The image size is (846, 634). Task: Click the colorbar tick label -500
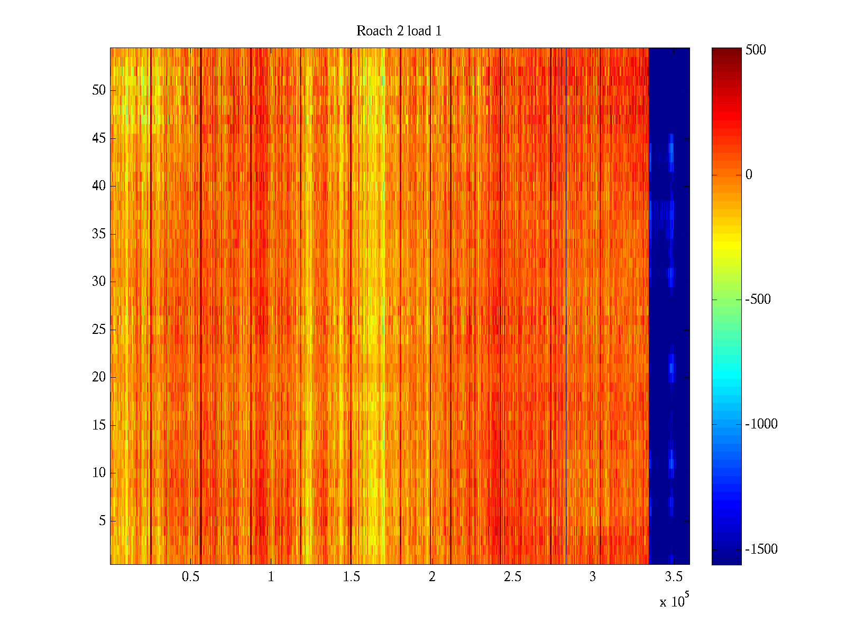click(x=758, y=300)
